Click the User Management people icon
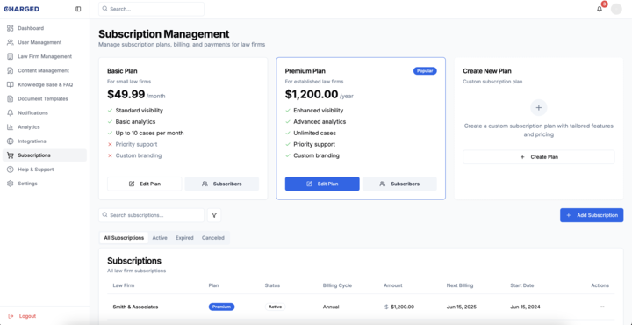This screenshot has height=325, width=632. (x=10, y=42)
